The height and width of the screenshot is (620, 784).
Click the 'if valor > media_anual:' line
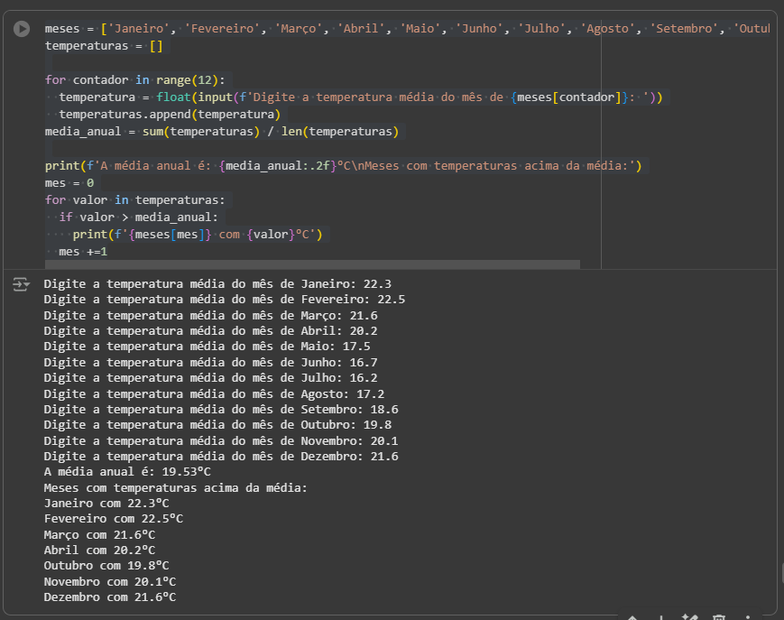coord(138,217)
